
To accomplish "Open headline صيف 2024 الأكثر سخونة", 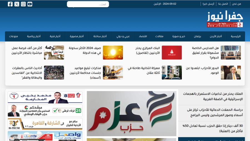I will click(x=85, y=50).
